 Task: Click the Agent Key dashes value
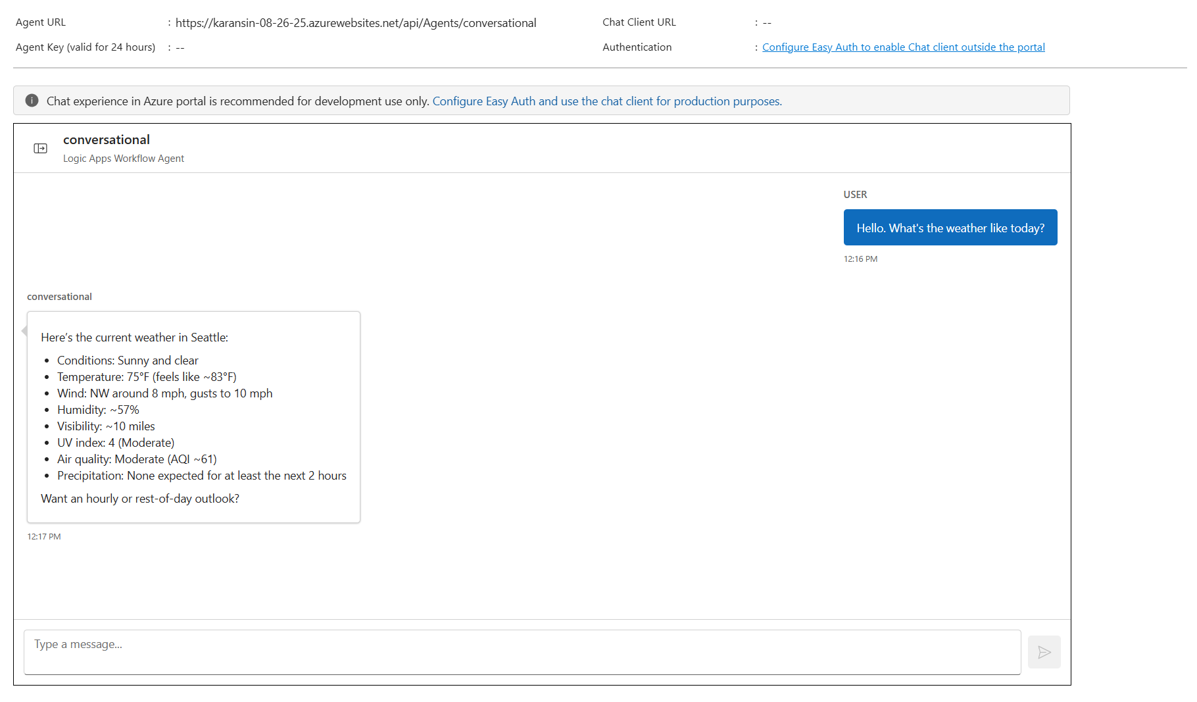tap(179, 47)
